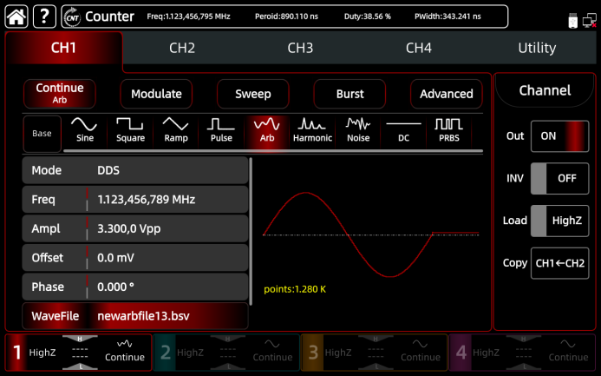Select the Square waveform
The image size is (601, 376).
pos(130,130)
